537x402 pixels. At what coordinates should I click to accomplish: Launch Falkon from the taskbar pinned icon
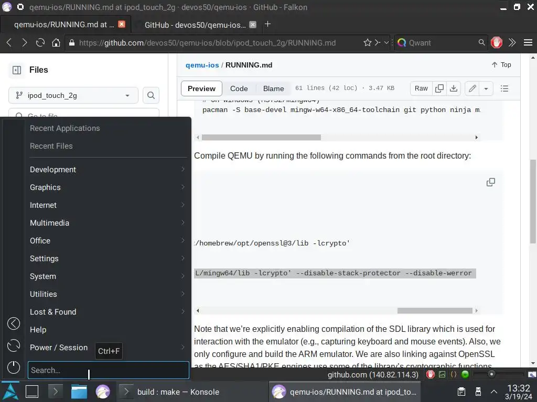tap(102, 392)
